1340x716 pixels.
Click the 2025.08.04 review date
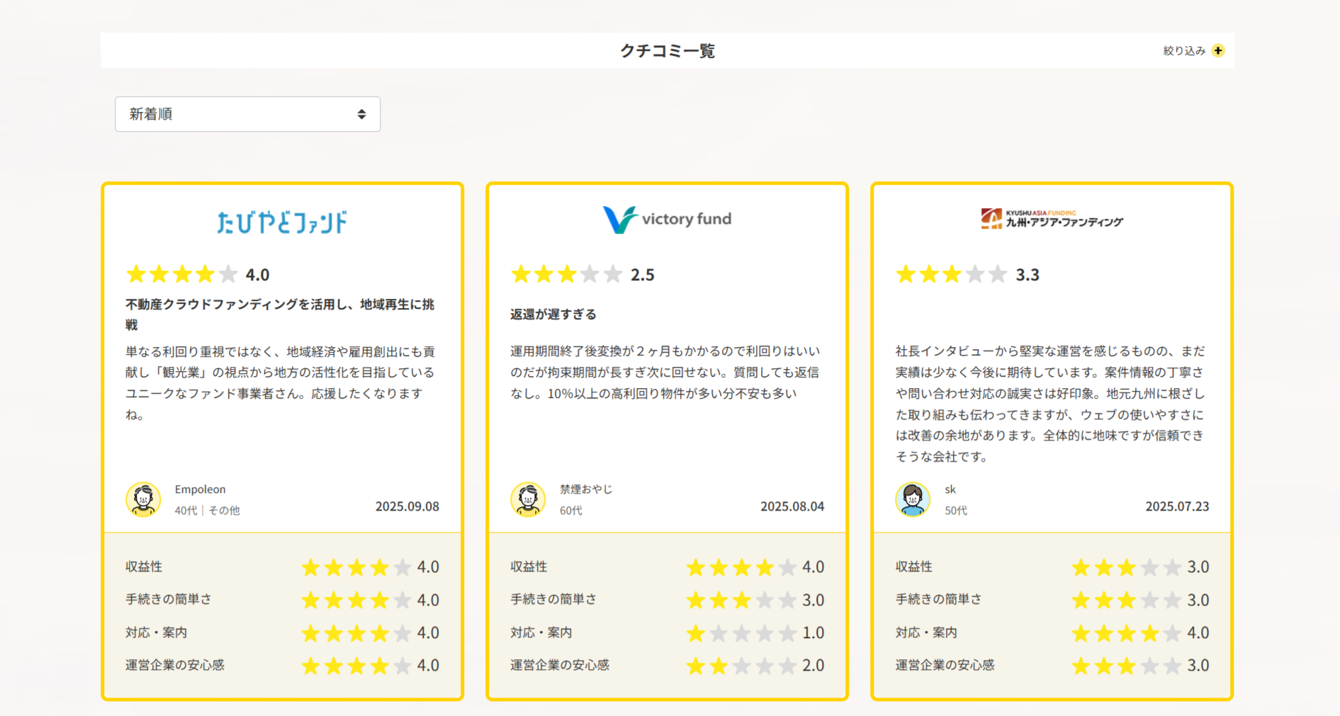pos(792,506)
